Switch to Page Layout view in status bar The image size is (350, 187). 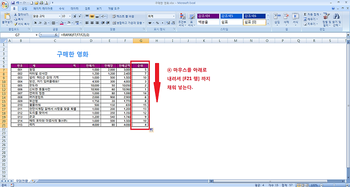tap(302, 185)
